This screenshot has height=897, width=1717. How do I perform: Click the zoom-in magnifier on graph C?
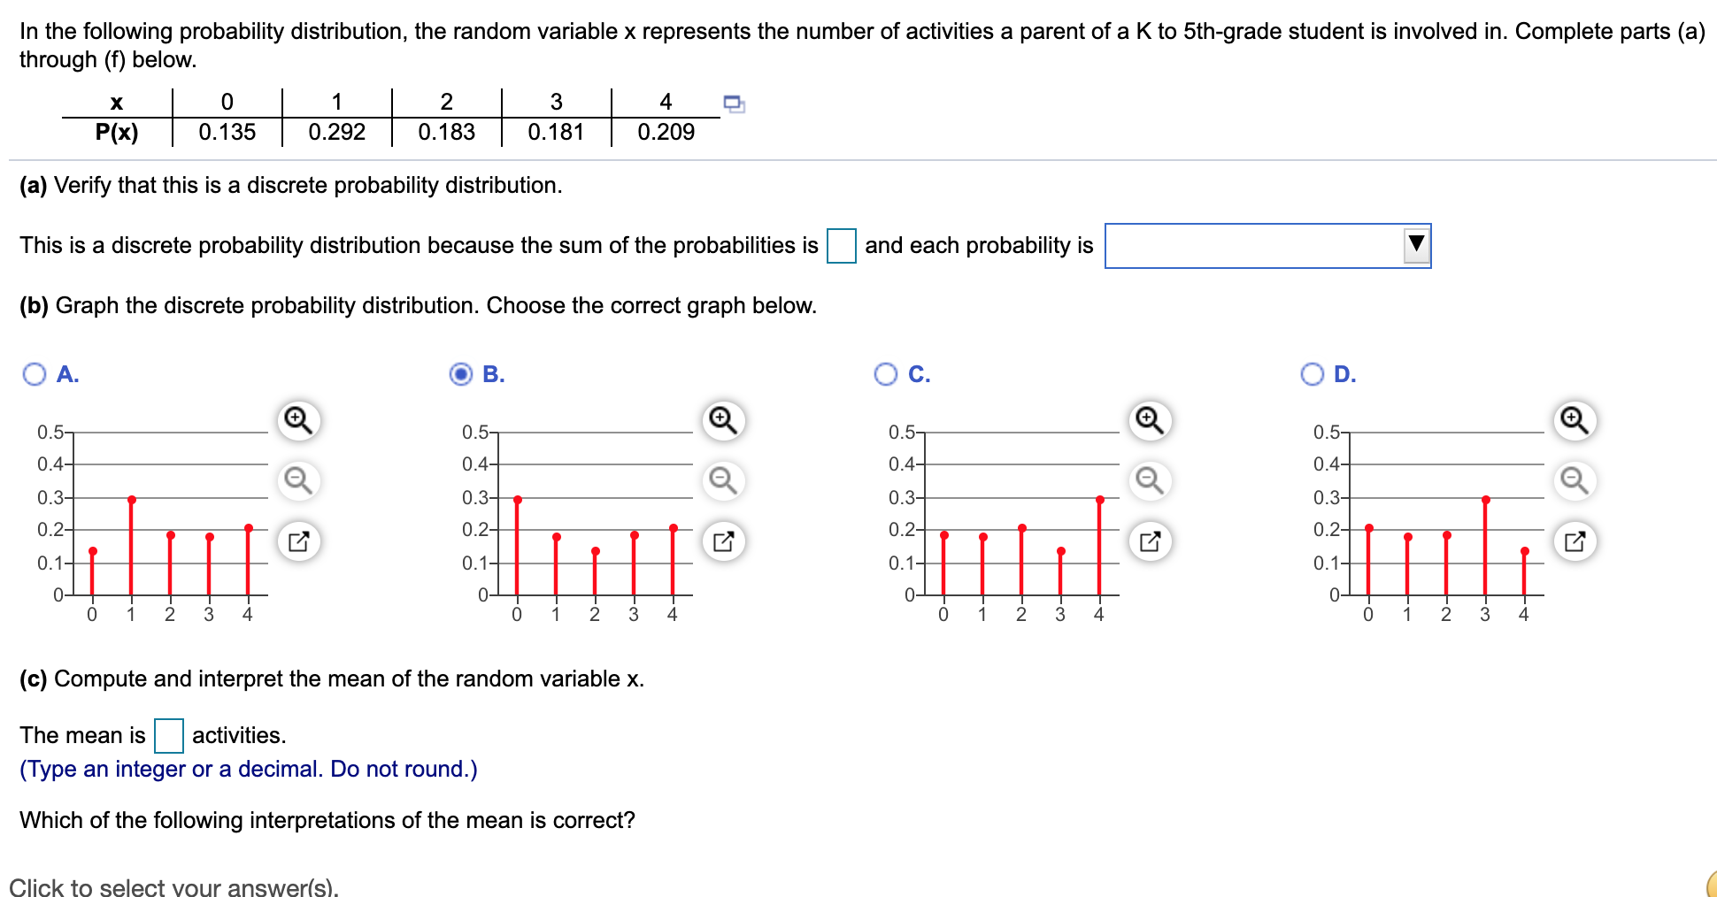tap(1150, 420)
